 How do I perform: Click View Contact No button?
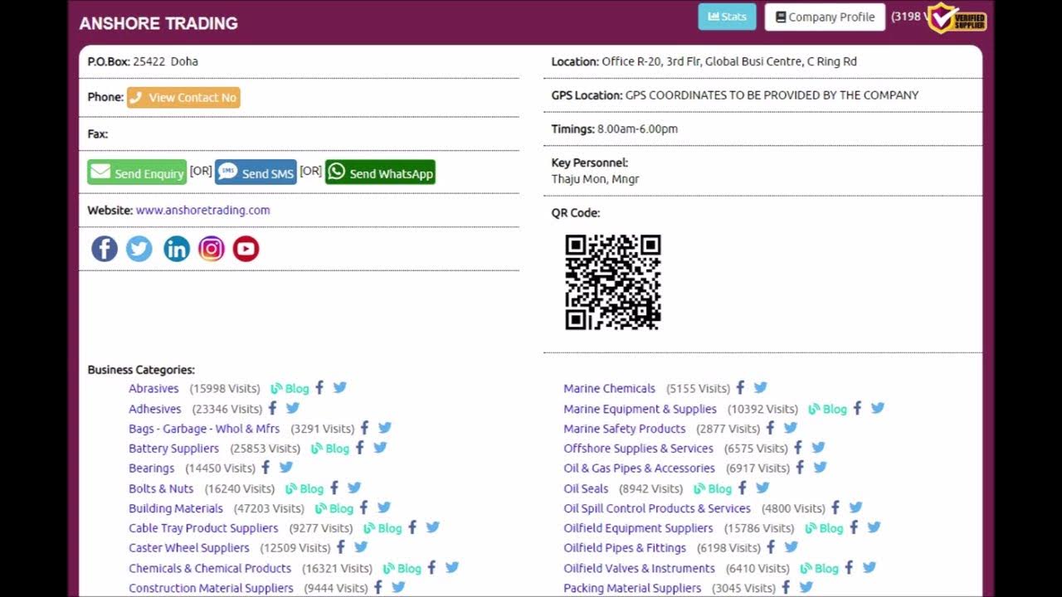click(x=183, y=97)
